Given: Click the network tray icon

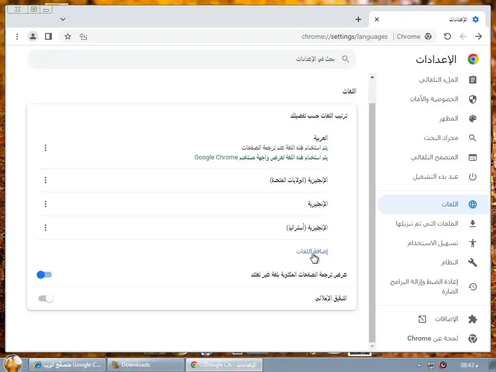Looking at the screenshot, I should point(431,365).
